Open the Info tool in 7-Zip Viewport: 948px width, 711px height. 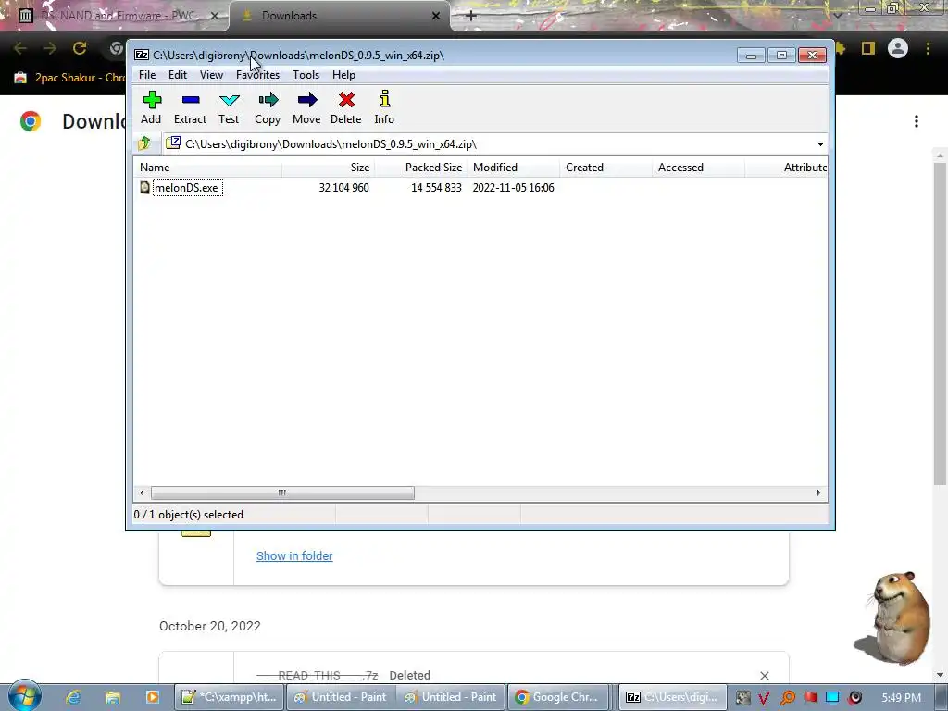point(384,98)
